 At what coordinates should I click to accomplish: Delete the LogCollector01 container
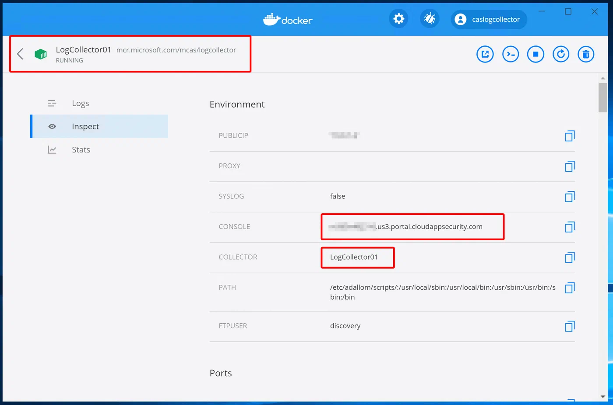coord(586,54)
